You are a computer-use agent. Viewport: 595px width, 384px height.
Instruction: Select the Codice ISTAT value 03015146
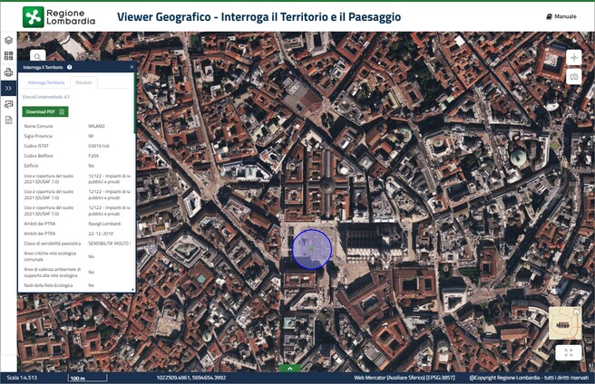[99, 146]
